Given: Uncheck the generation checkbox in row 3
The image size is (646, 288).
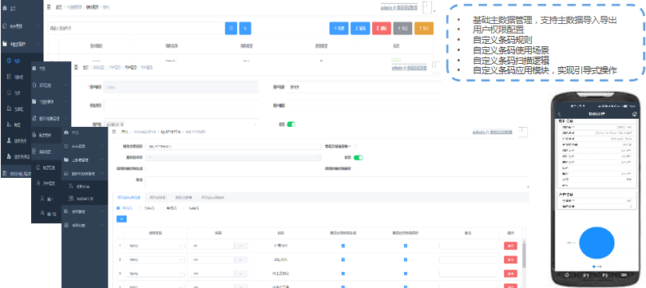Looking at the screenshot, I should 343,273.
